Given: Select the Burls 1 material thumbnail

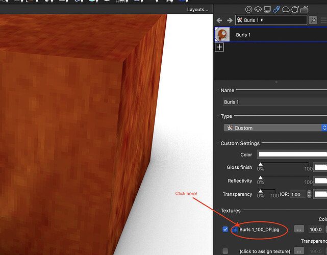Looking at the screenshot, I should coord(222,34).
